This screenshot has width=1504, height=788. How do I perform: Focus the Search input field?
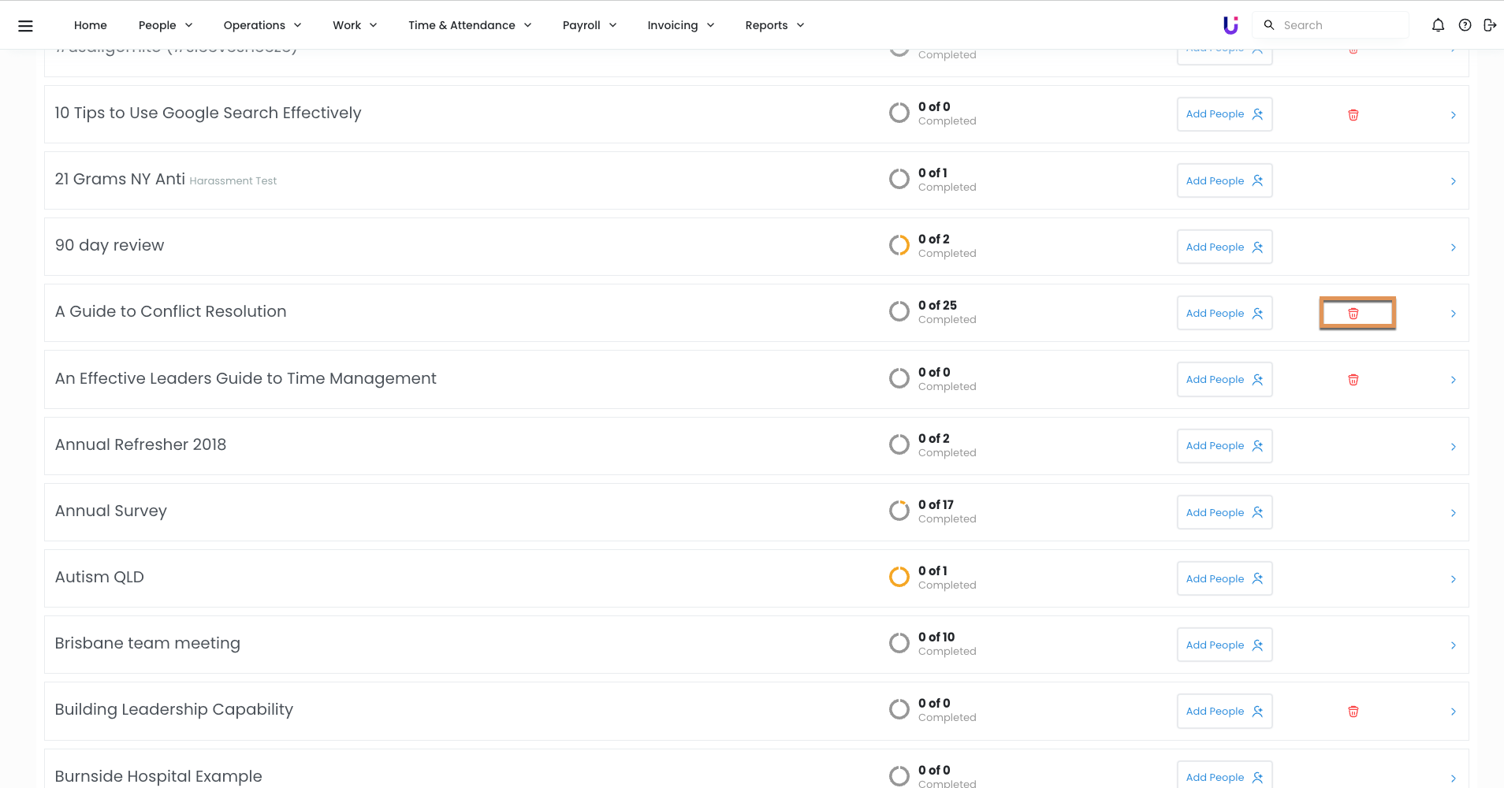(1340, 25)
